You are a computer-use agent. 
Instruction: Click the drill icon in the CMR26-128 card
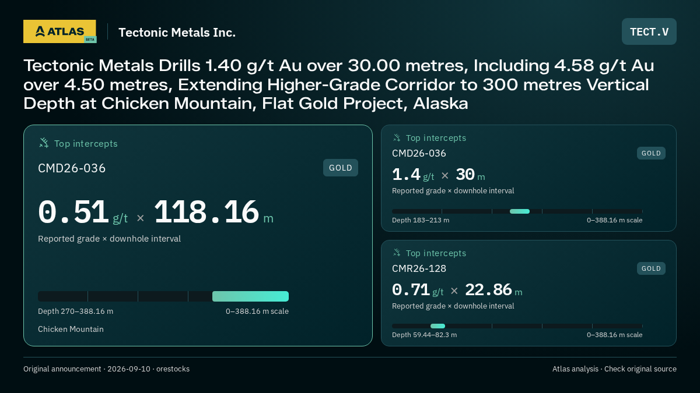point(397,253)
